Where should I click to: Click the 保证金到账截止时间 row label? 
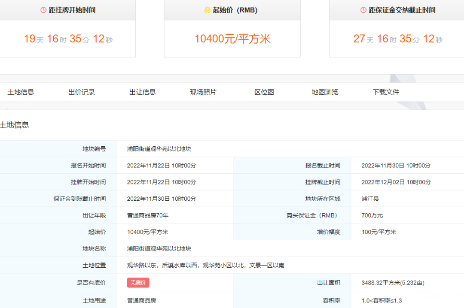[x=79, y=199]
